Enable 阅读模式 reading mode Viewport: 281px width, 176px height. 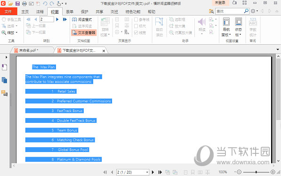[x=82, y=20]
